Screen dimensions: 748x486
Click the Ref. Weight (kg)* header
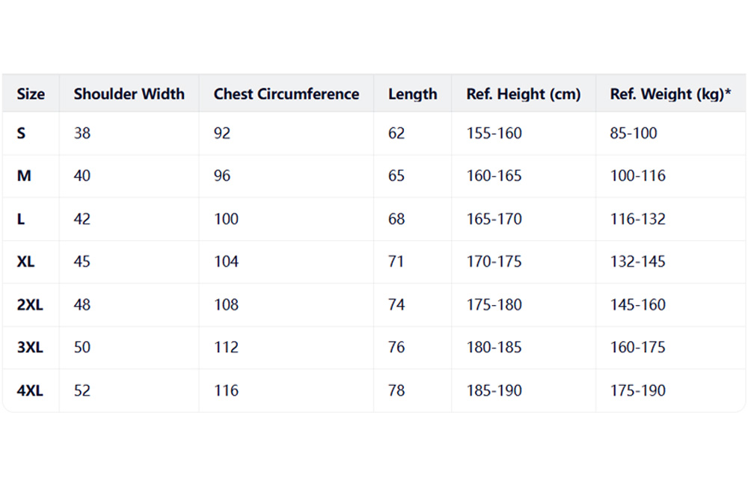point(670,94)
